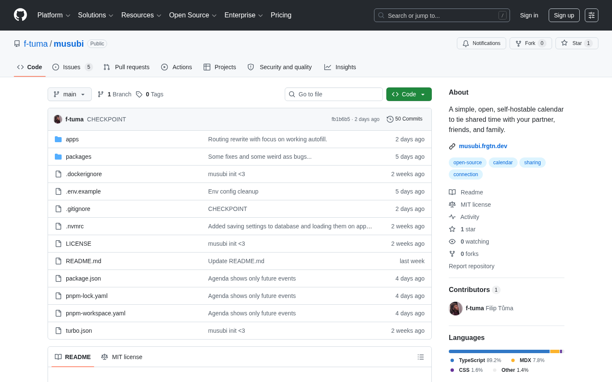Open f-tuma avatar in commit header
612x382 pixels.
point(58,119)
